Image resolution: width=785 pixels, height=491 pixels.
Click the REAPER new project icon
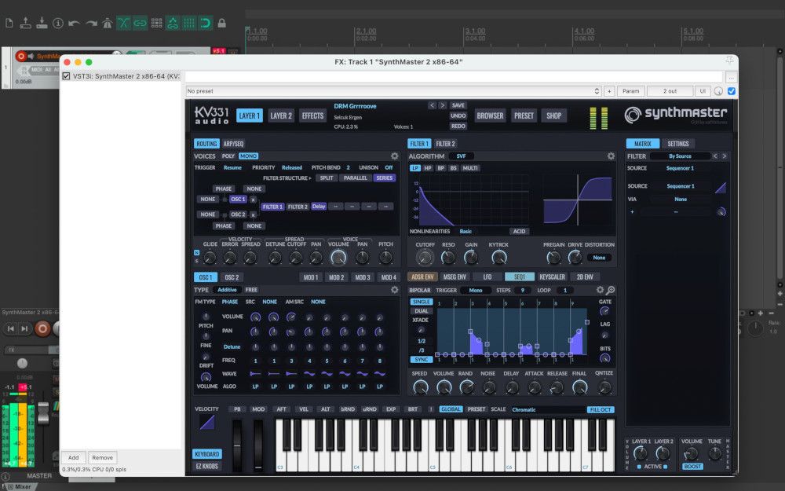click(x=9, y=23)
